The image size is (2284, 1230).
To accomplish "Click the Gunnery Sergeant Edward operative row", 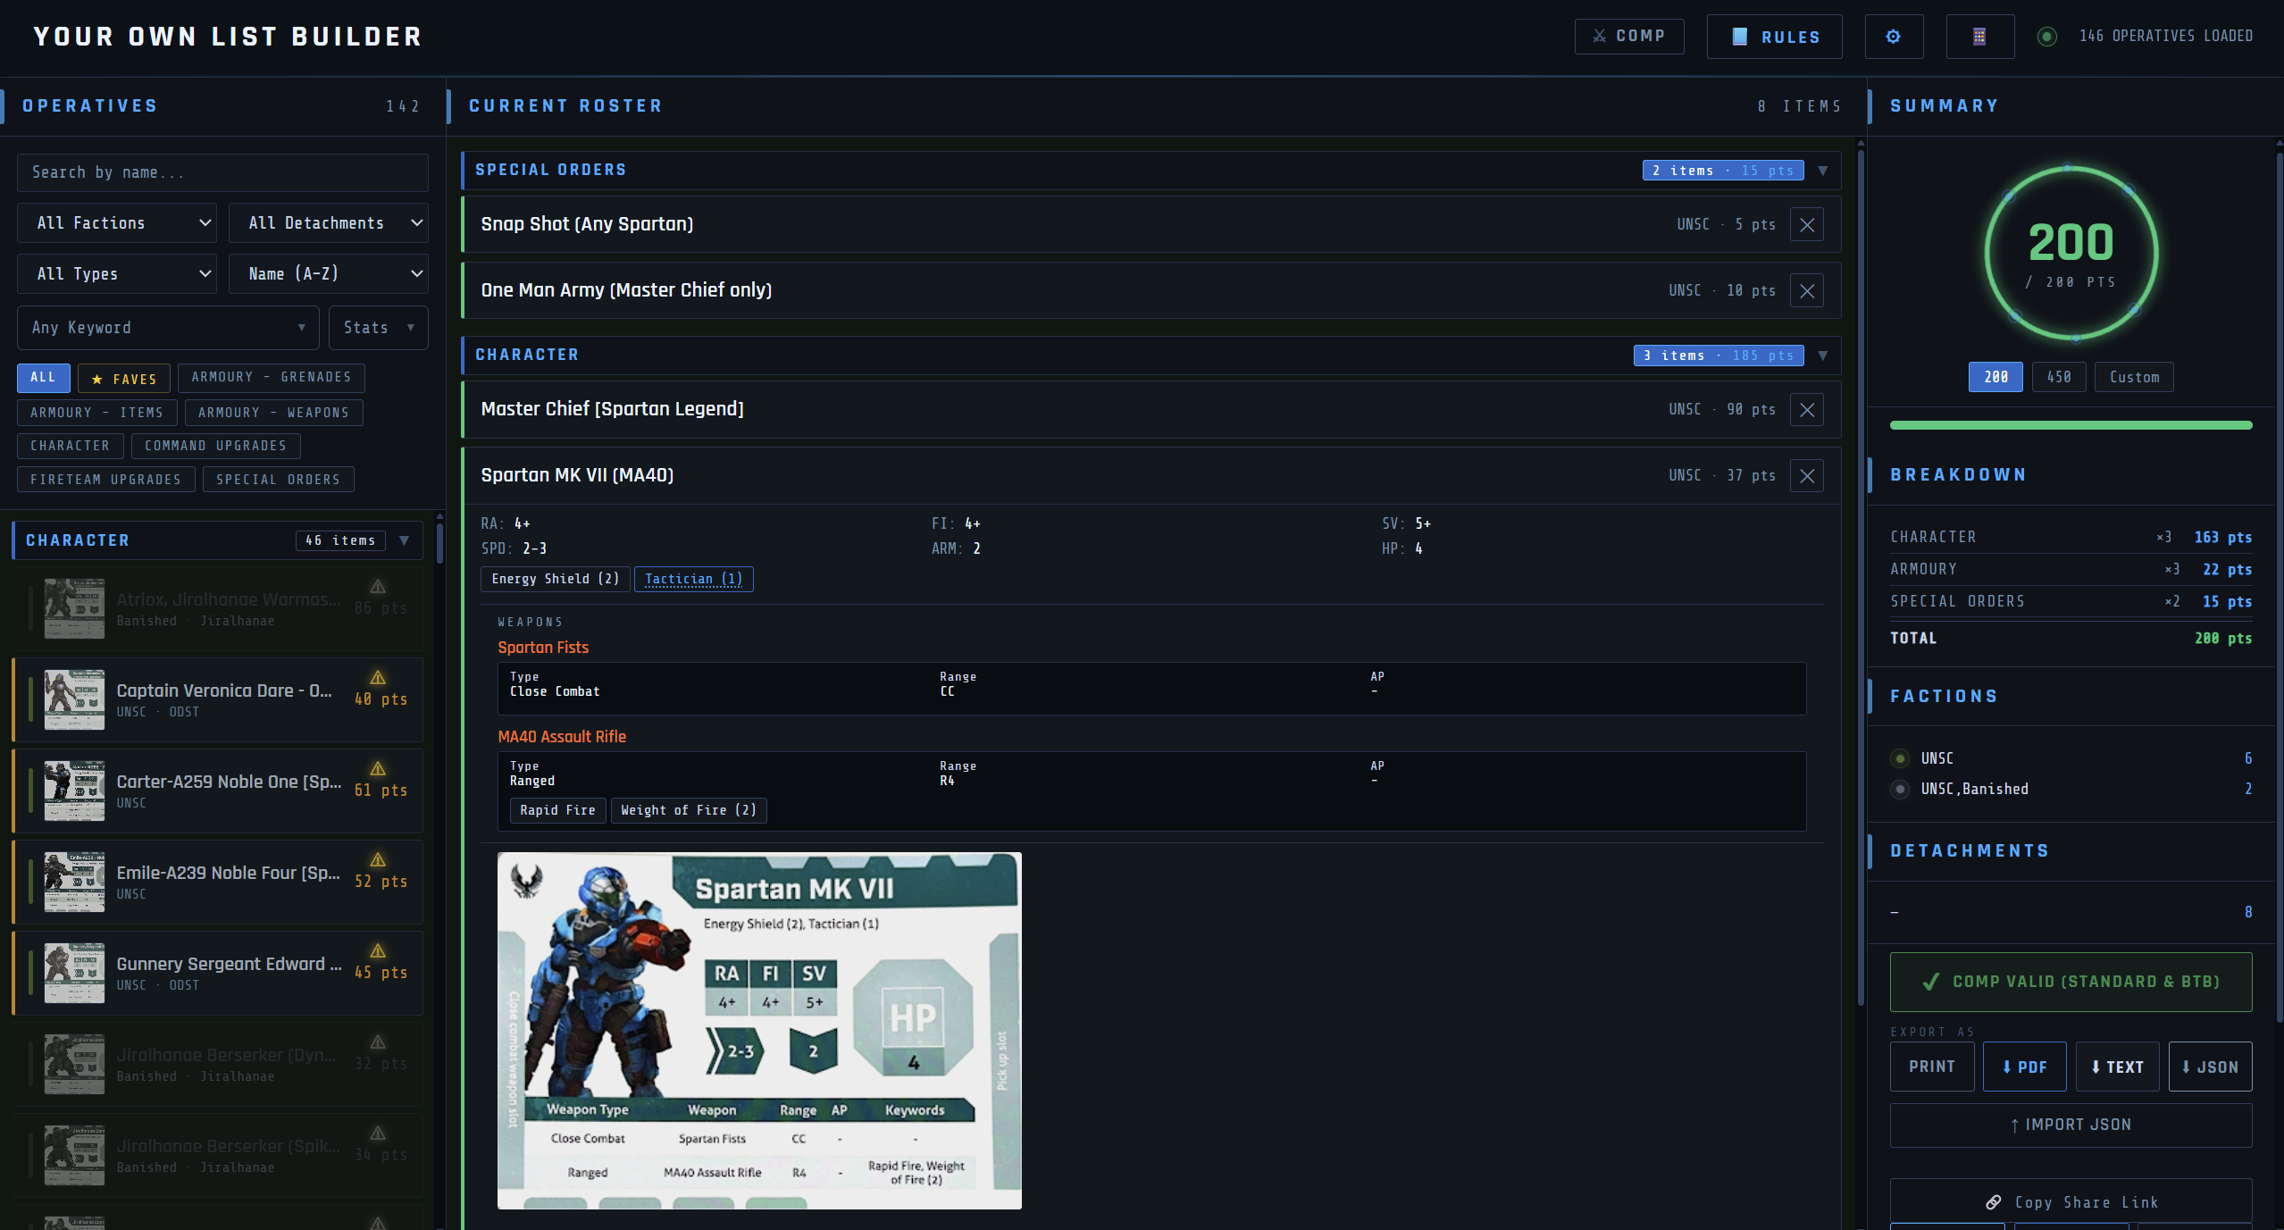I will click(x=218, y=973).
